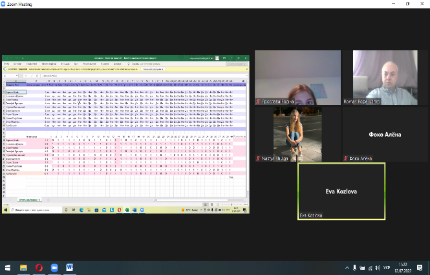Image resolution: width=430 pixels, height=275 pixels.
Task: Select the Фоко Алёна participant tile
Action: tap(385, 135)
